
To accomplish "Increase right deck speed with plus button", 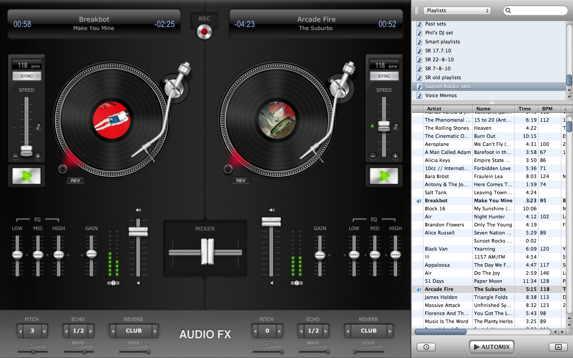I will pos(395,156).
